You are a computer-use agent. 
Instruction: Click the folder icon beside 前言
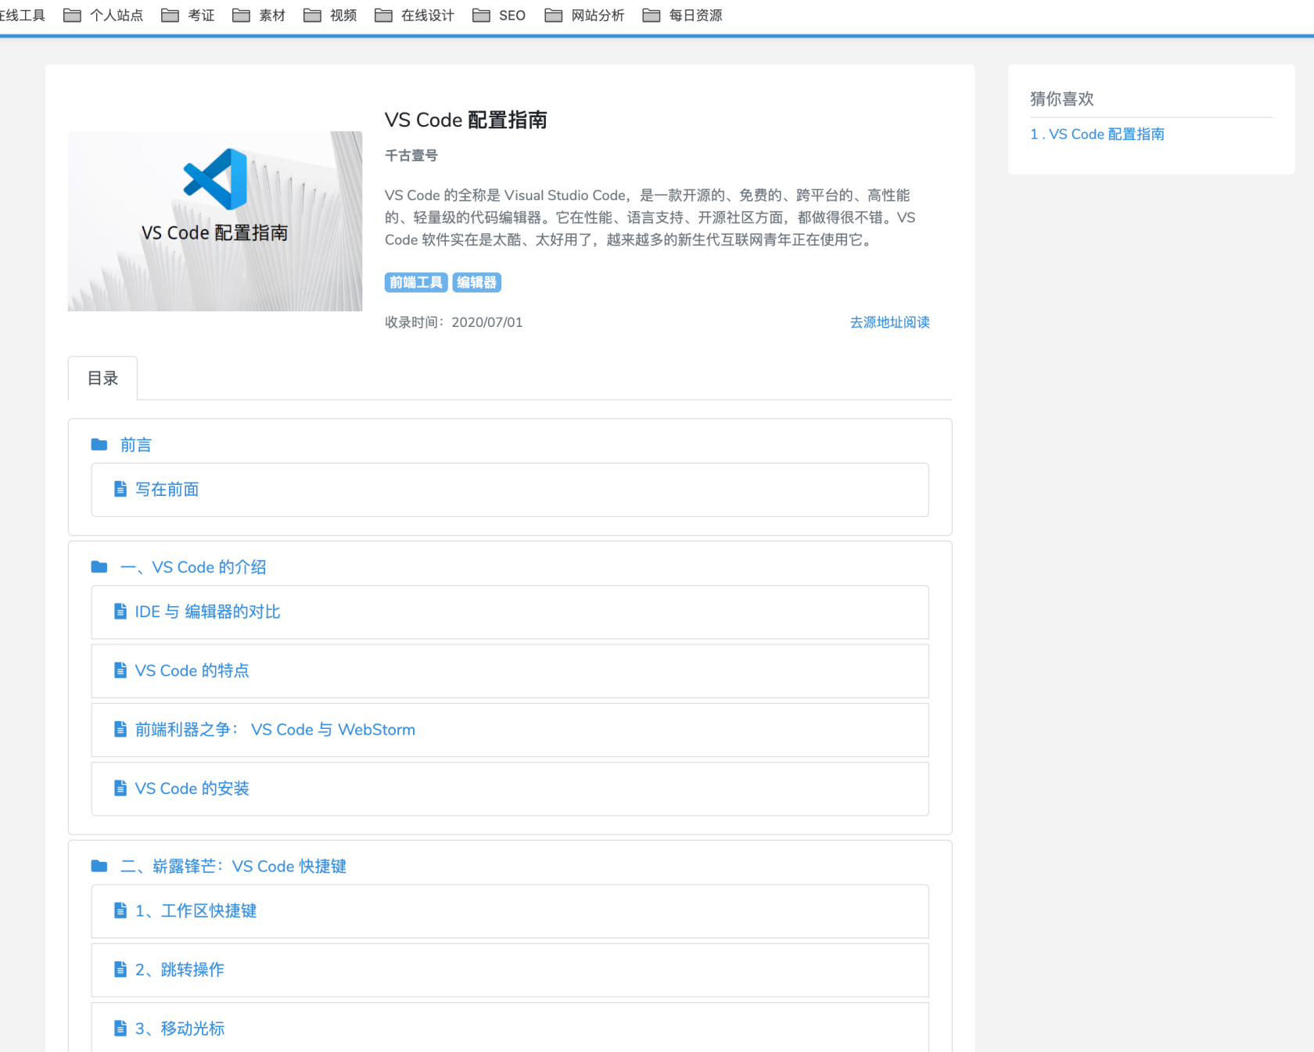click(99, 444)
